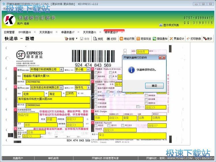
Task: Click 确定 in the save dialog
Action: [x=154, y=86]
